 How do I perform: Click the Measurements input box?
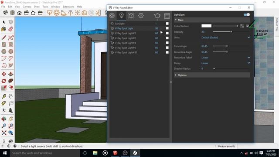click(x=258, y=146)
